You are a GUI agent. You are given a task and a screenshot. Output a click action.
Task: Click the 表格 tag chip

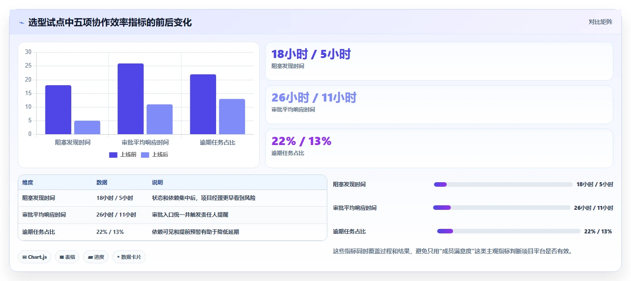click(67, 257)
